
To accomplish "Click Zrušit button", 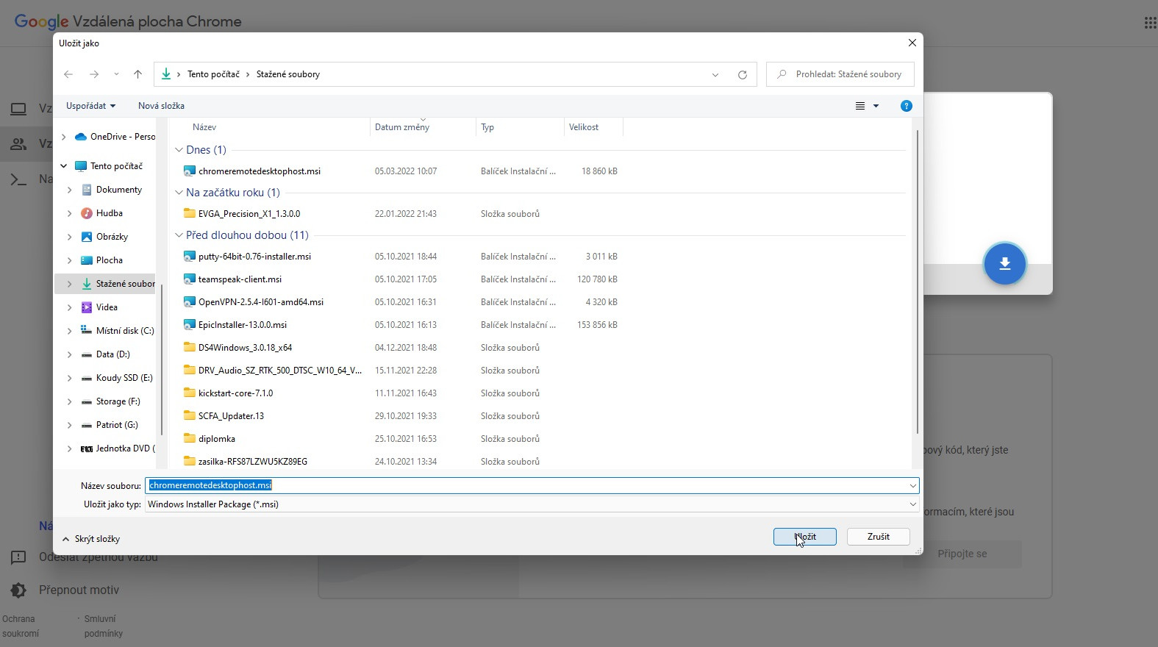I will click(x=879, y=537).
